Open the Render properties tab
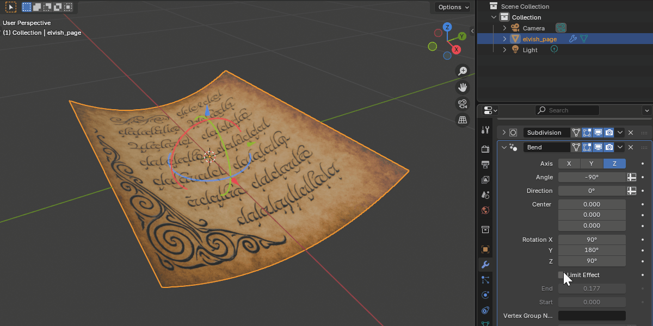Image resolution: width=653 pixels, height=326 pixels. click(x=485, y=149)
